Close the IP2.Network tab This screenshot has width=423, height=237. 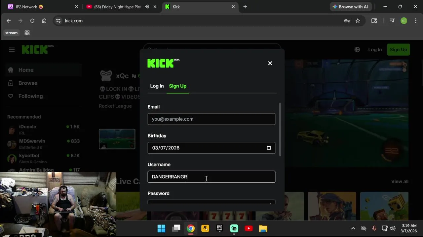[76, 7]
